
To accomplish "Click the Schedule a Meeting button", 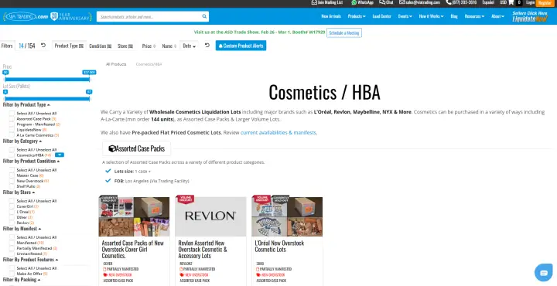I will 343,32.
